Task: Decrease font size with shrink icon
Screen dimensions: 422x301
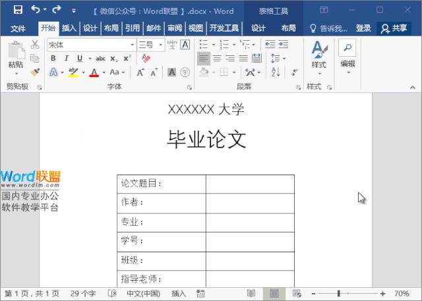Action: [x=154, y=72]
